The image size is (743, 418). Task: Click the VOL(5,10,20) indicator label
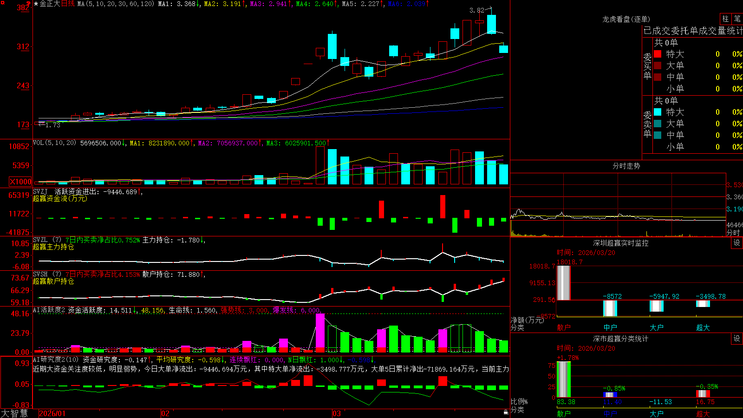54,143
